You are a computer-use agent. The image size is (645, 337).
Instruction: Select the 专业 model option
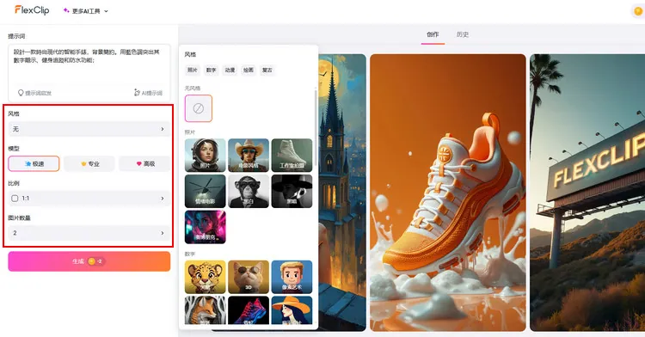(x=89, y=163)
